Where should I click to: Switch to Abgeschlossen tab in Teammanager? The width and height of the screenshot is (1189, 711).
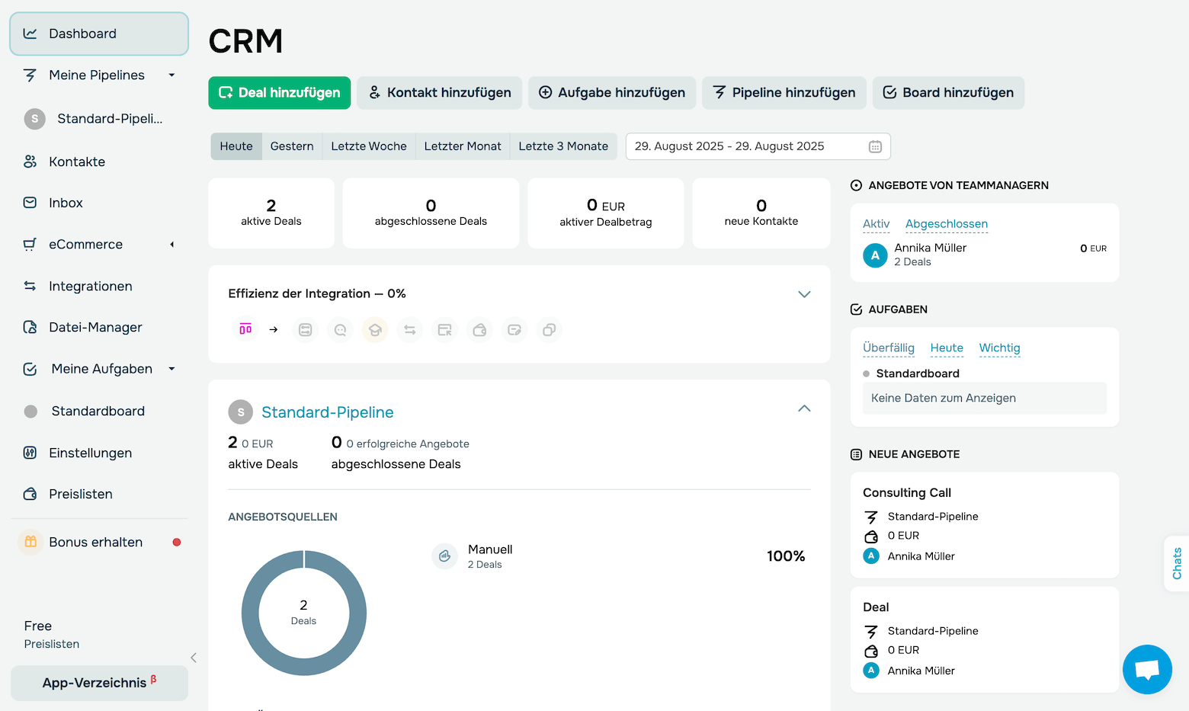[x=946, y=223]
